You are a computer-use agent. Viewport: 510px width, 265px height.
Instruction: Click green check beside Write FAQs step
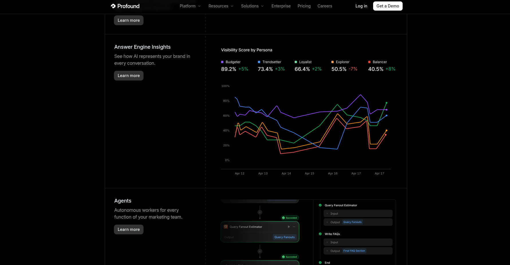coord(320,234)
